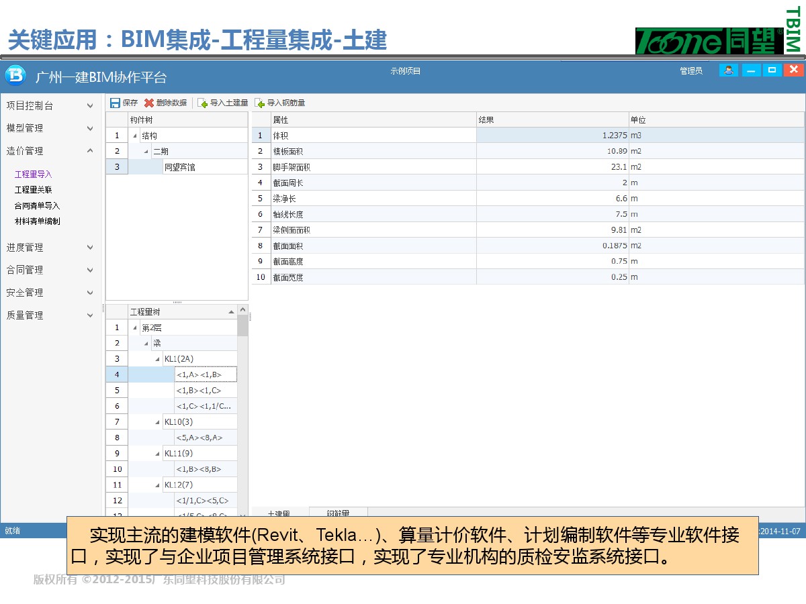Open 工程量关联 in the sidebar
806x604 pixels.
(34, 190)
